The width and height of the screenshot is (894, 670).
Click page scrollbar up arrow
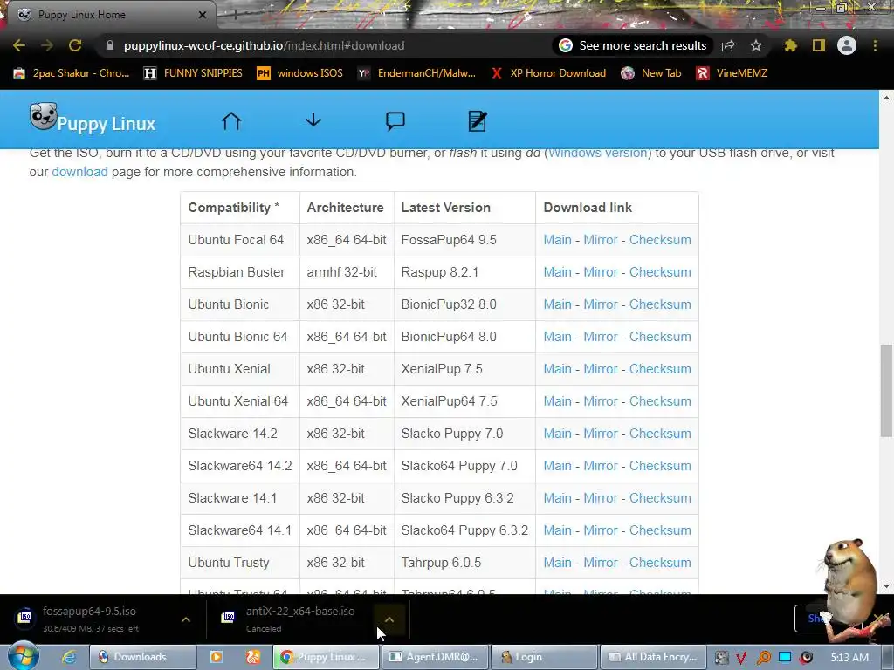[887, 98]
